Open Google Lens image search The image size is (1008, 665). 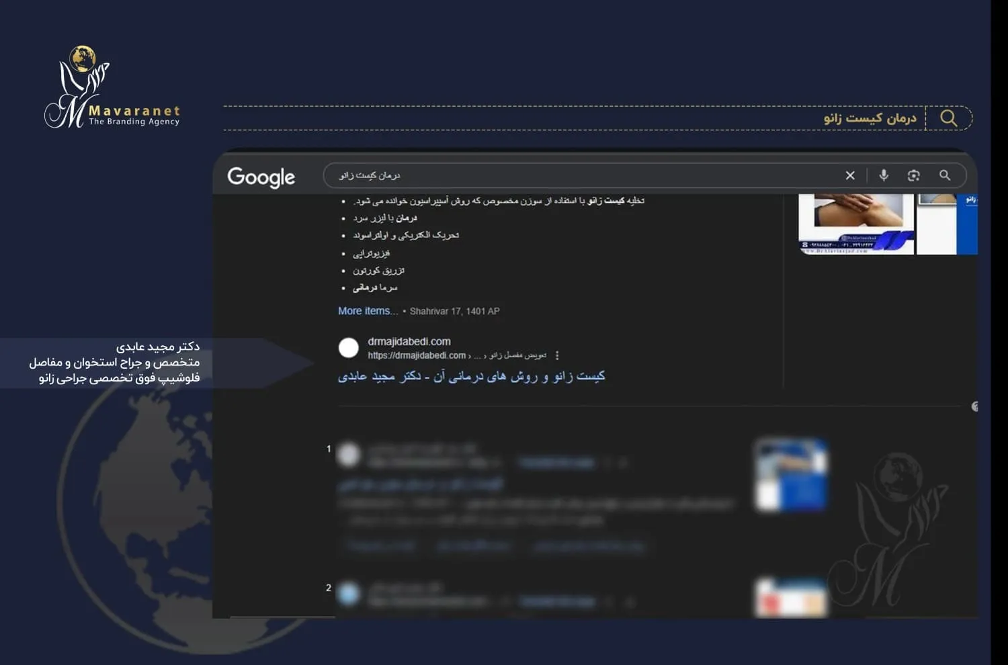913,175
